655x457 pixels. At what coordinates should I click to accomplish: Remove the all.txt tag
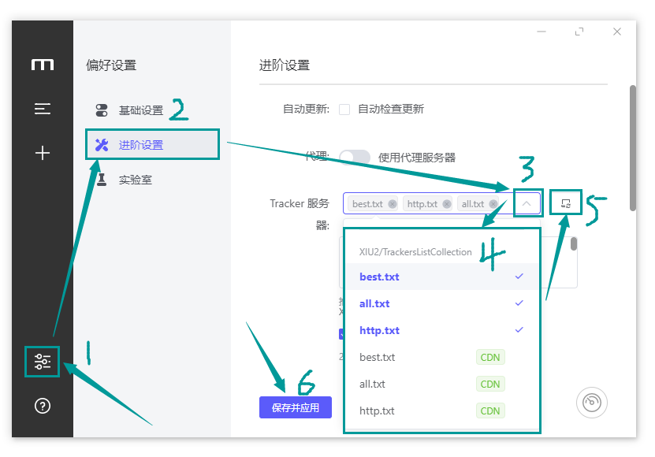(493, 204)
